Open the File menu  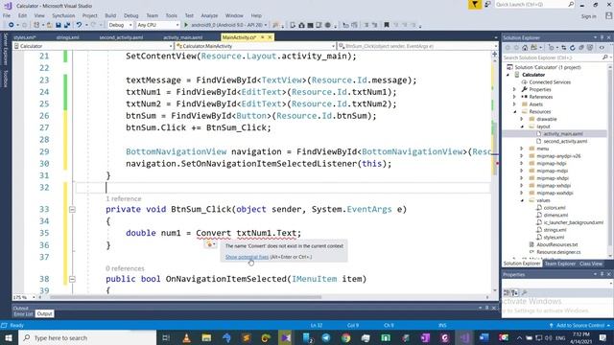coord(7,15)
